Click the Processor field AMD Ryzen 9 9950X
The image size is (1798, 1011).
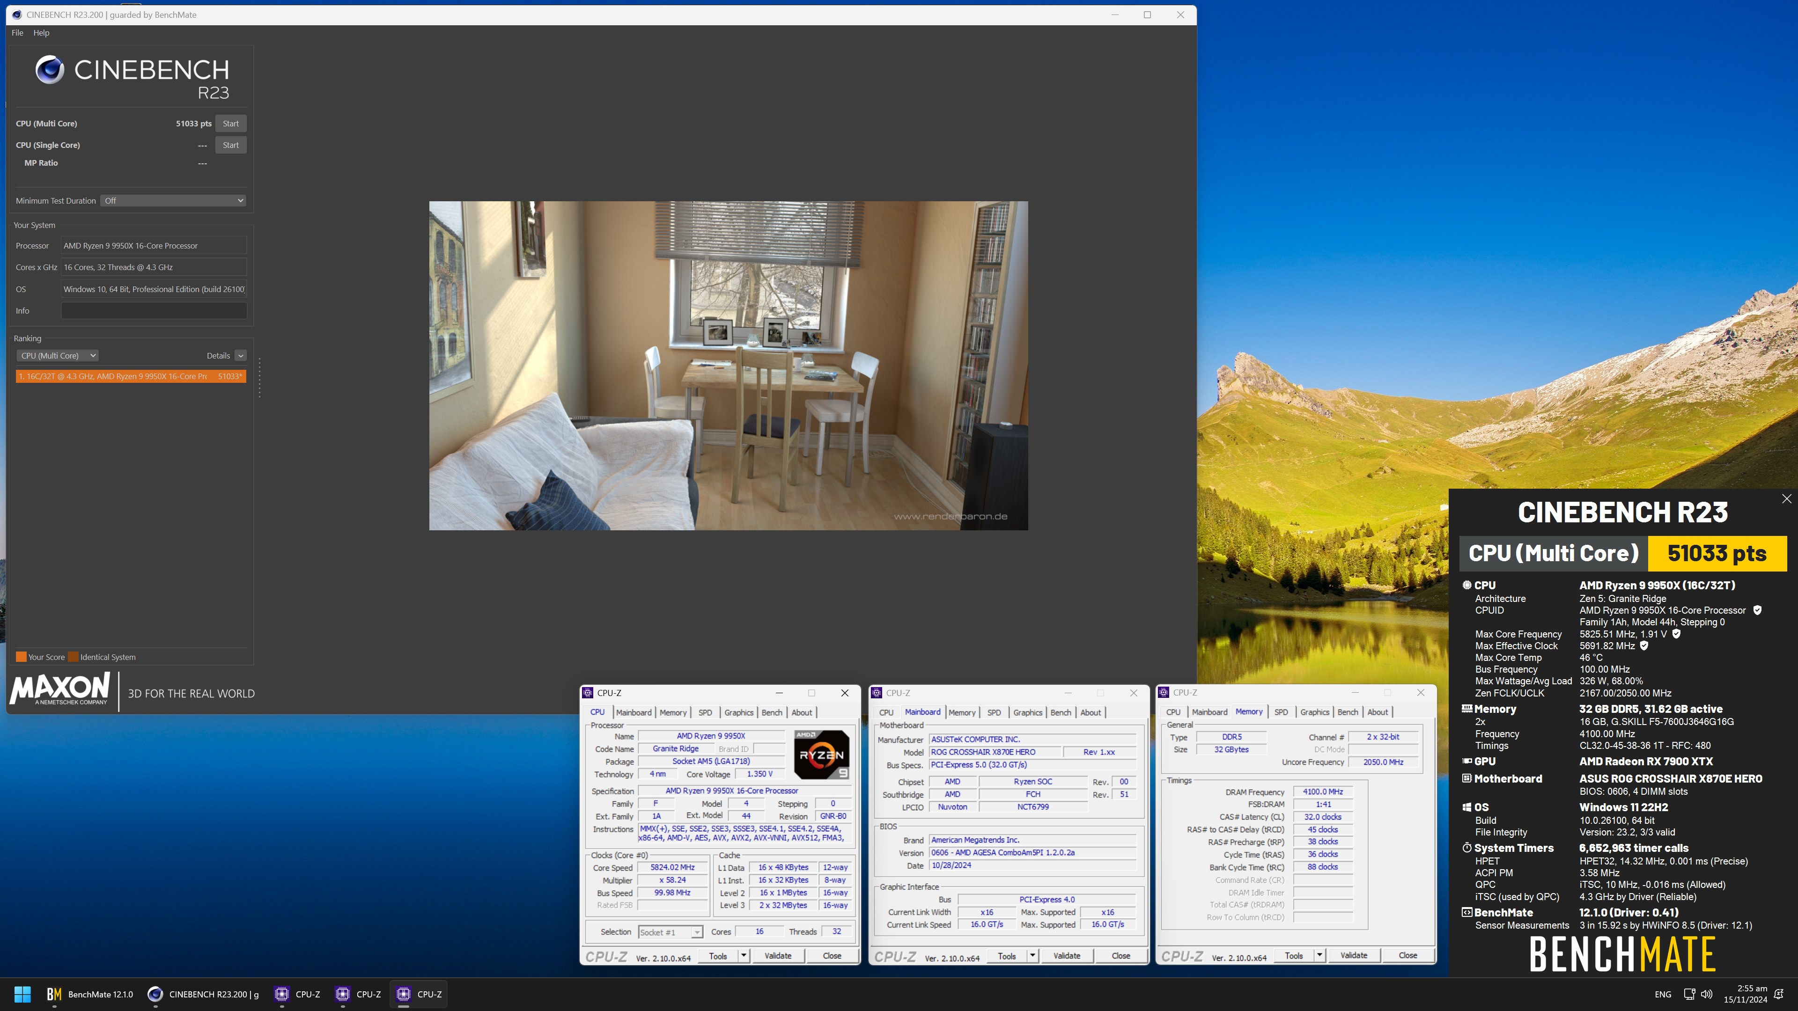point(154,246)
